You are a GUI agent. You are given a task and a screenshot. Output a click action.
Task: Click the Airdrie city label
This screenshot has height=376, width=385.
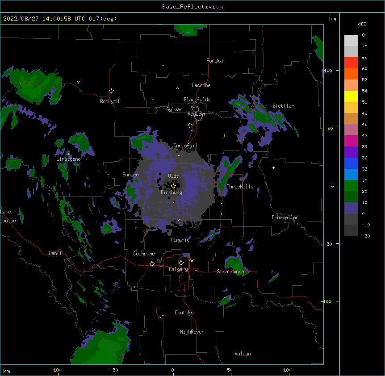tap(180, 240)
